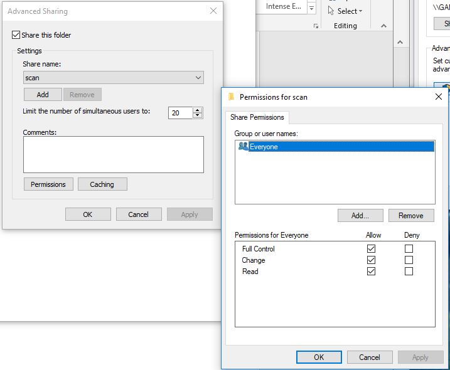
Task: Open the Caching settings
Action: point(102,184)
